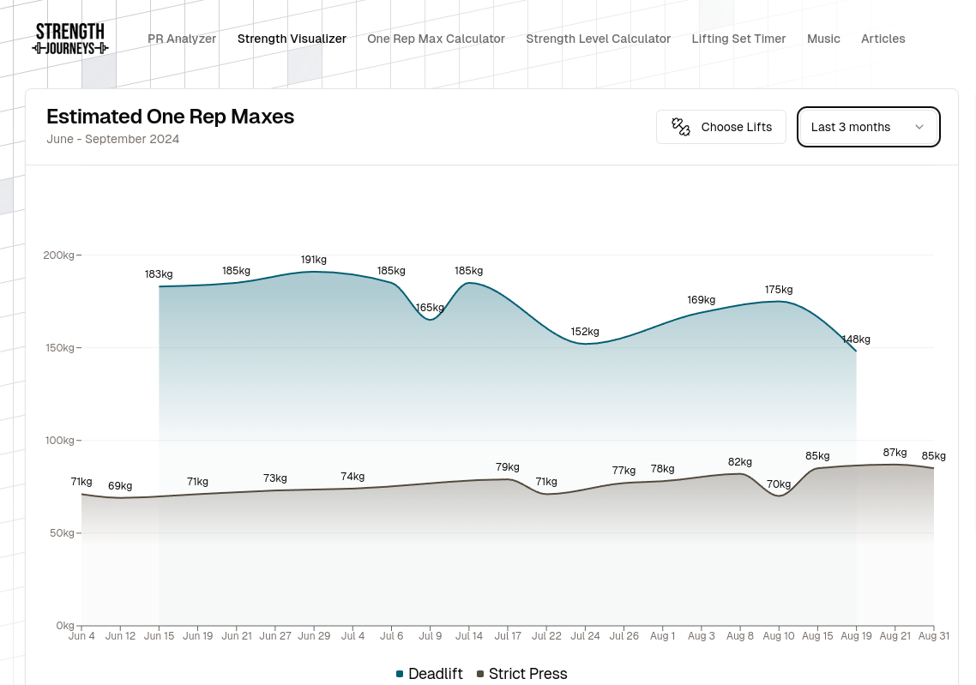The image size is (976, 685).
Task: Click the Strength Journeys barbell logo
Action: (69, 38)
